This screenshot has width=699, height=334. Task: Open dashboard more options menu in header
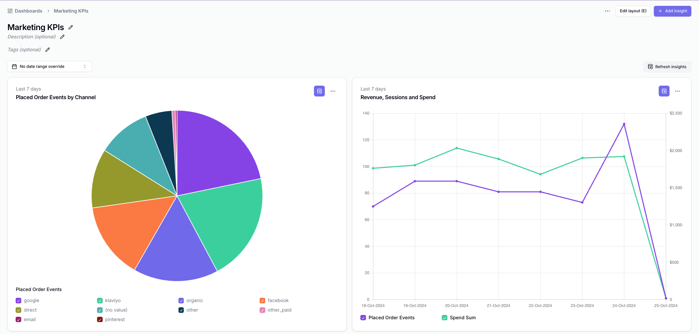pos(607,11)
